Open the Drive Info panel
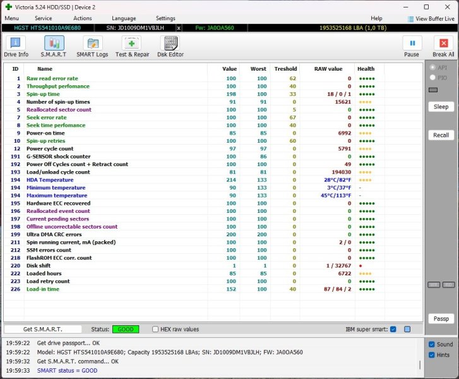The width and height of the screenshot is (459, 379). (x=16, y=47)
